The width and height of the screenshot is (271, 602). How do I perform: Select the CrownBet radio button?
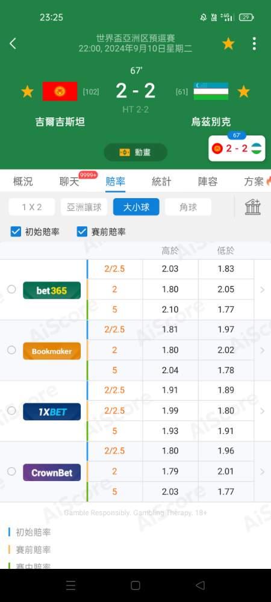11,471
